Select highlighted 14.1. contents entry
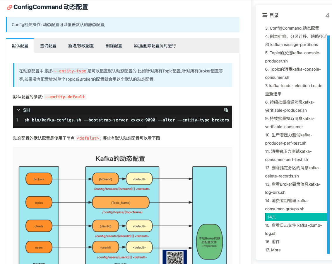Image resolution: width=332 pixels, height=264 pixels. click(x=296, y=217)
